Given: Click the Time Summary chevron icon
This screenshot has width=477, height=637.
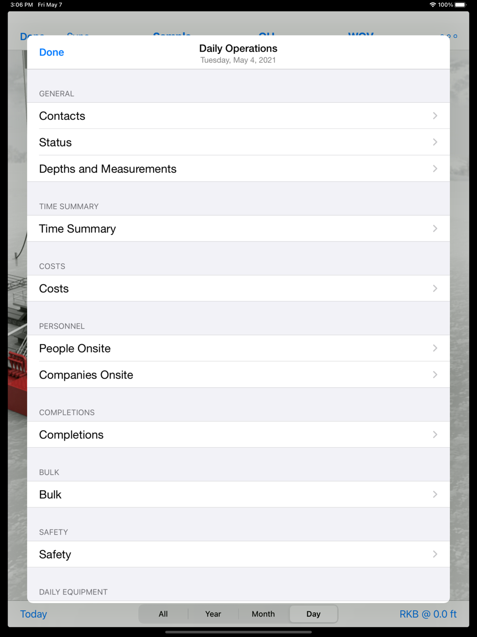Looking at the screenshot, I should (435, 228).
